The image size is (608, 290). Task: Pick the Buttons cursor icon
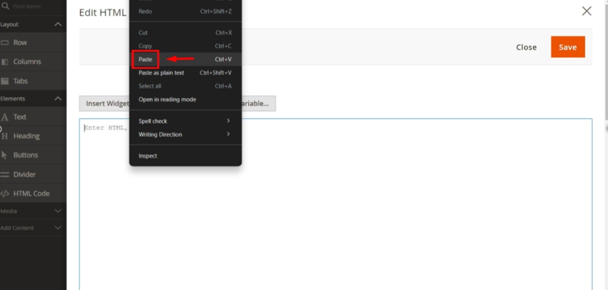tap(5, 155)
